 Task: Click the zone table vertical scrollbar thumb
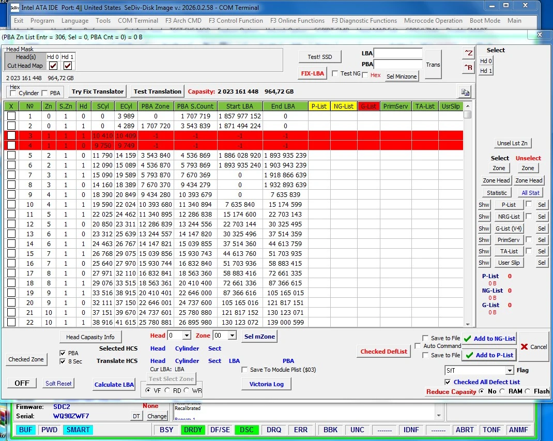click(x=468, y=115)
